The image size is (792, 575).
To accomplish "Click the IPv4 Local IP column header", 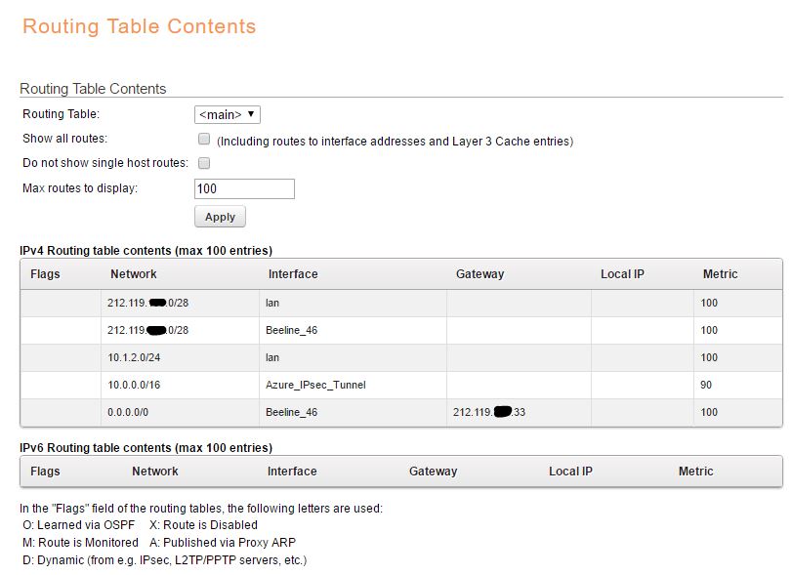I will tap(622, 274).
